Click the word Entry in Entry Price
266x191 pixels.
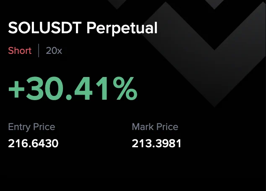click(x=19, y=127)
